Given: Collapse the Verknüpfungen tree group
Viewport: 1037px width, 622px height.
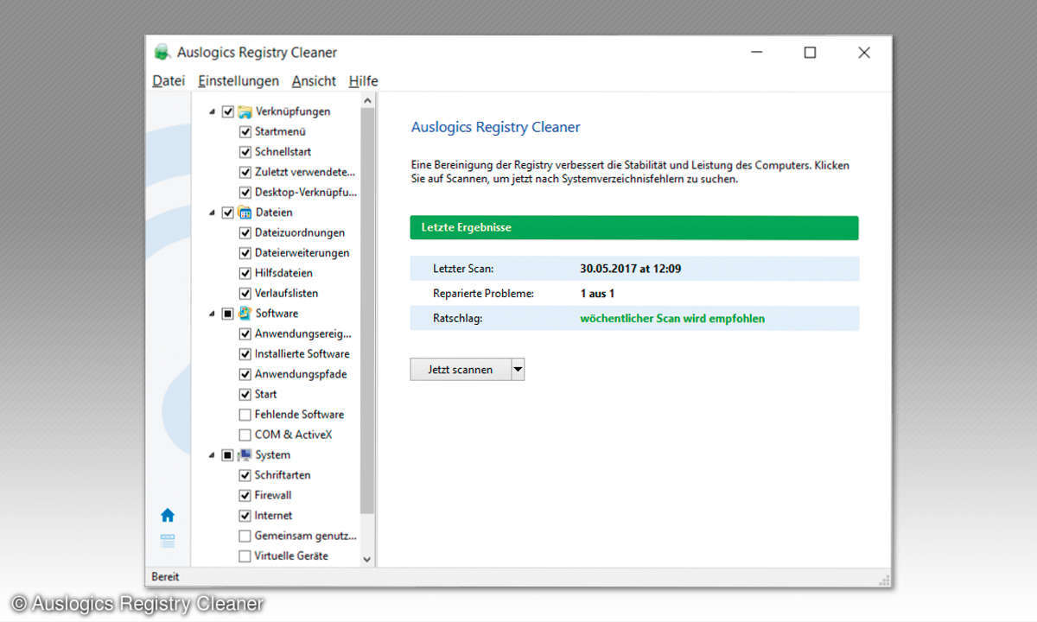Looking at the screenshot, I should tap(213, 111).
